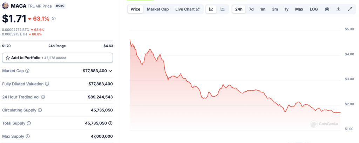Click info icon beside Circulating Supply
359x143 pixels.
(40, 110)
